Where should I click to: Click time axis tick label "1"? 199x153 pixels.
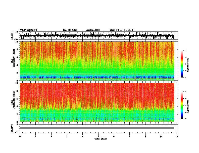(36, 136)
